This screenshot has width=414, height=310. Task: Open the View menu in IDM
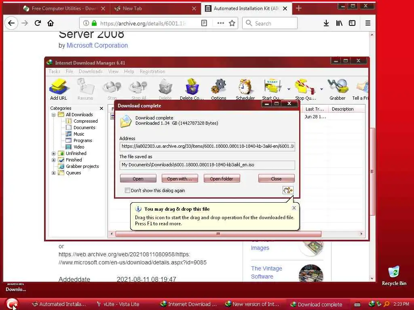(x=113, y=71)
